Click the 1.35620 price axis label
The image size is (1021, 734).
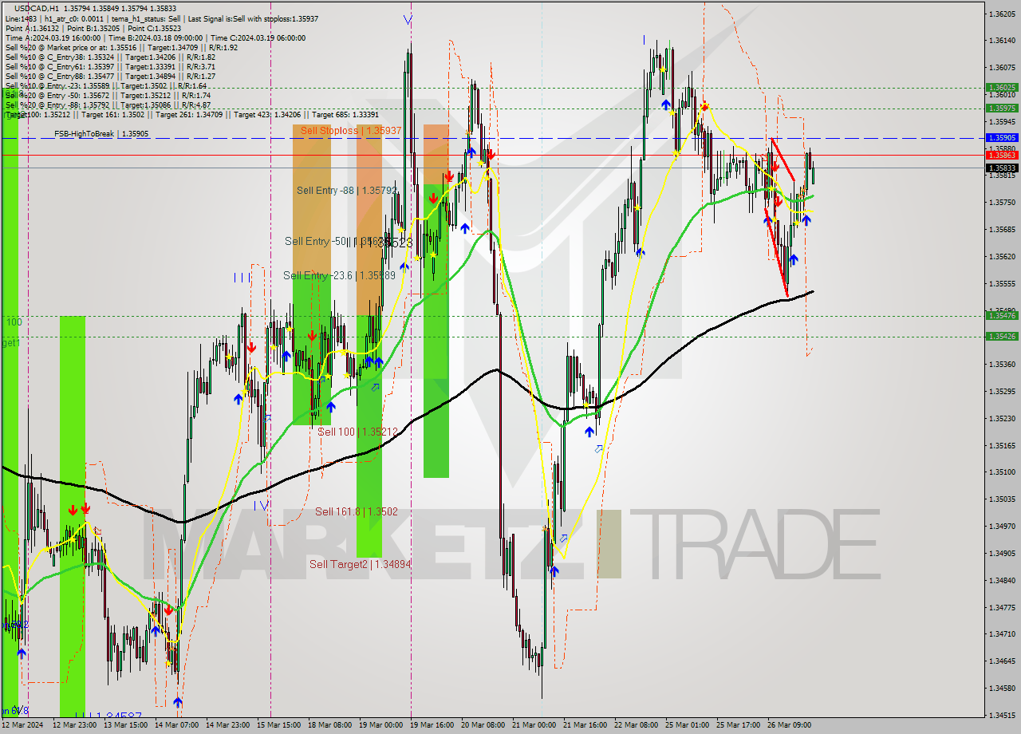pyautogui.click(x=1001, y=256)
